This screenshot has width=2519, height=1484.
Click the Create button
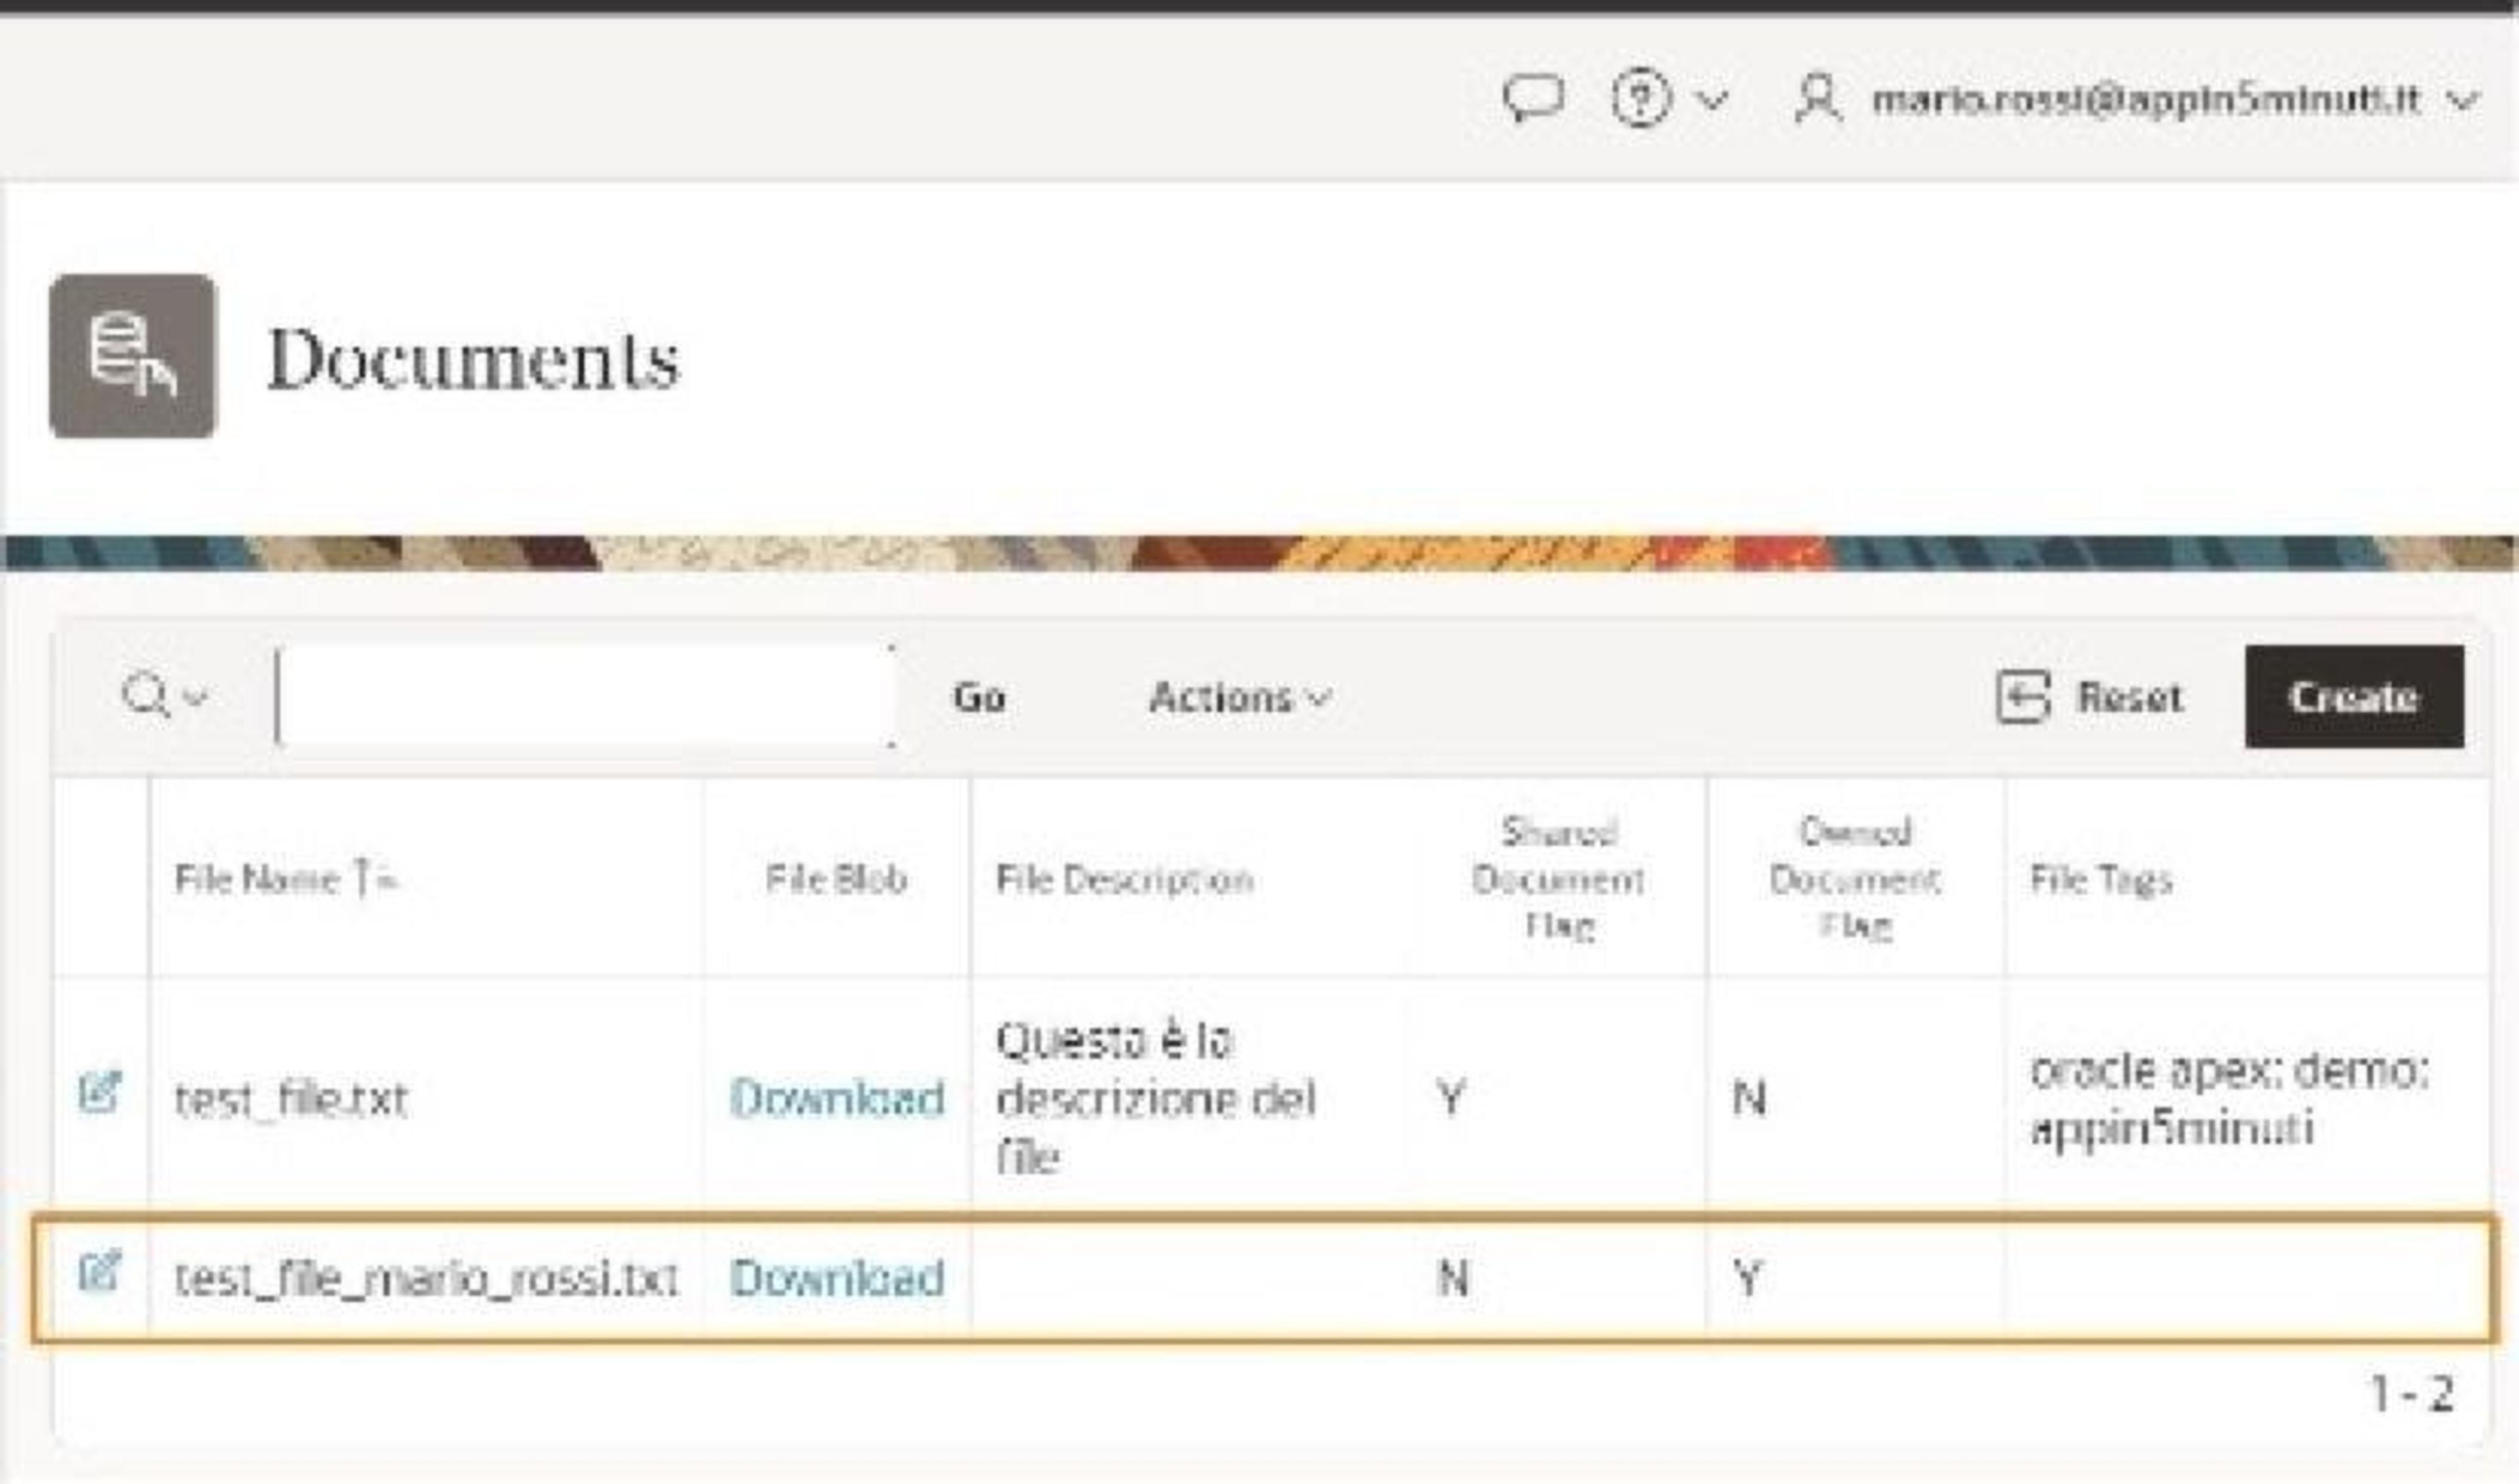coord(2354,697)
